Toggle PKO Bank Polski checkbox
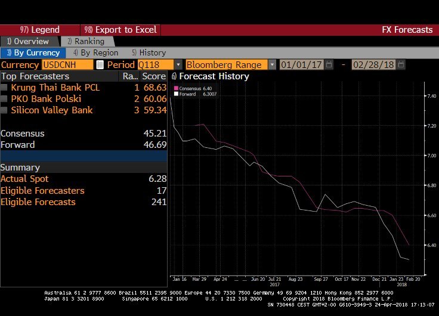 pyautogui.click(x=5, y=99)
